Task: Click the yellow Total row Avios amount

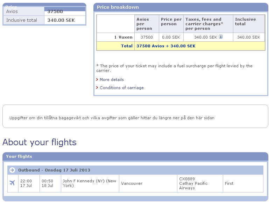Action: (x=166, y=46)
